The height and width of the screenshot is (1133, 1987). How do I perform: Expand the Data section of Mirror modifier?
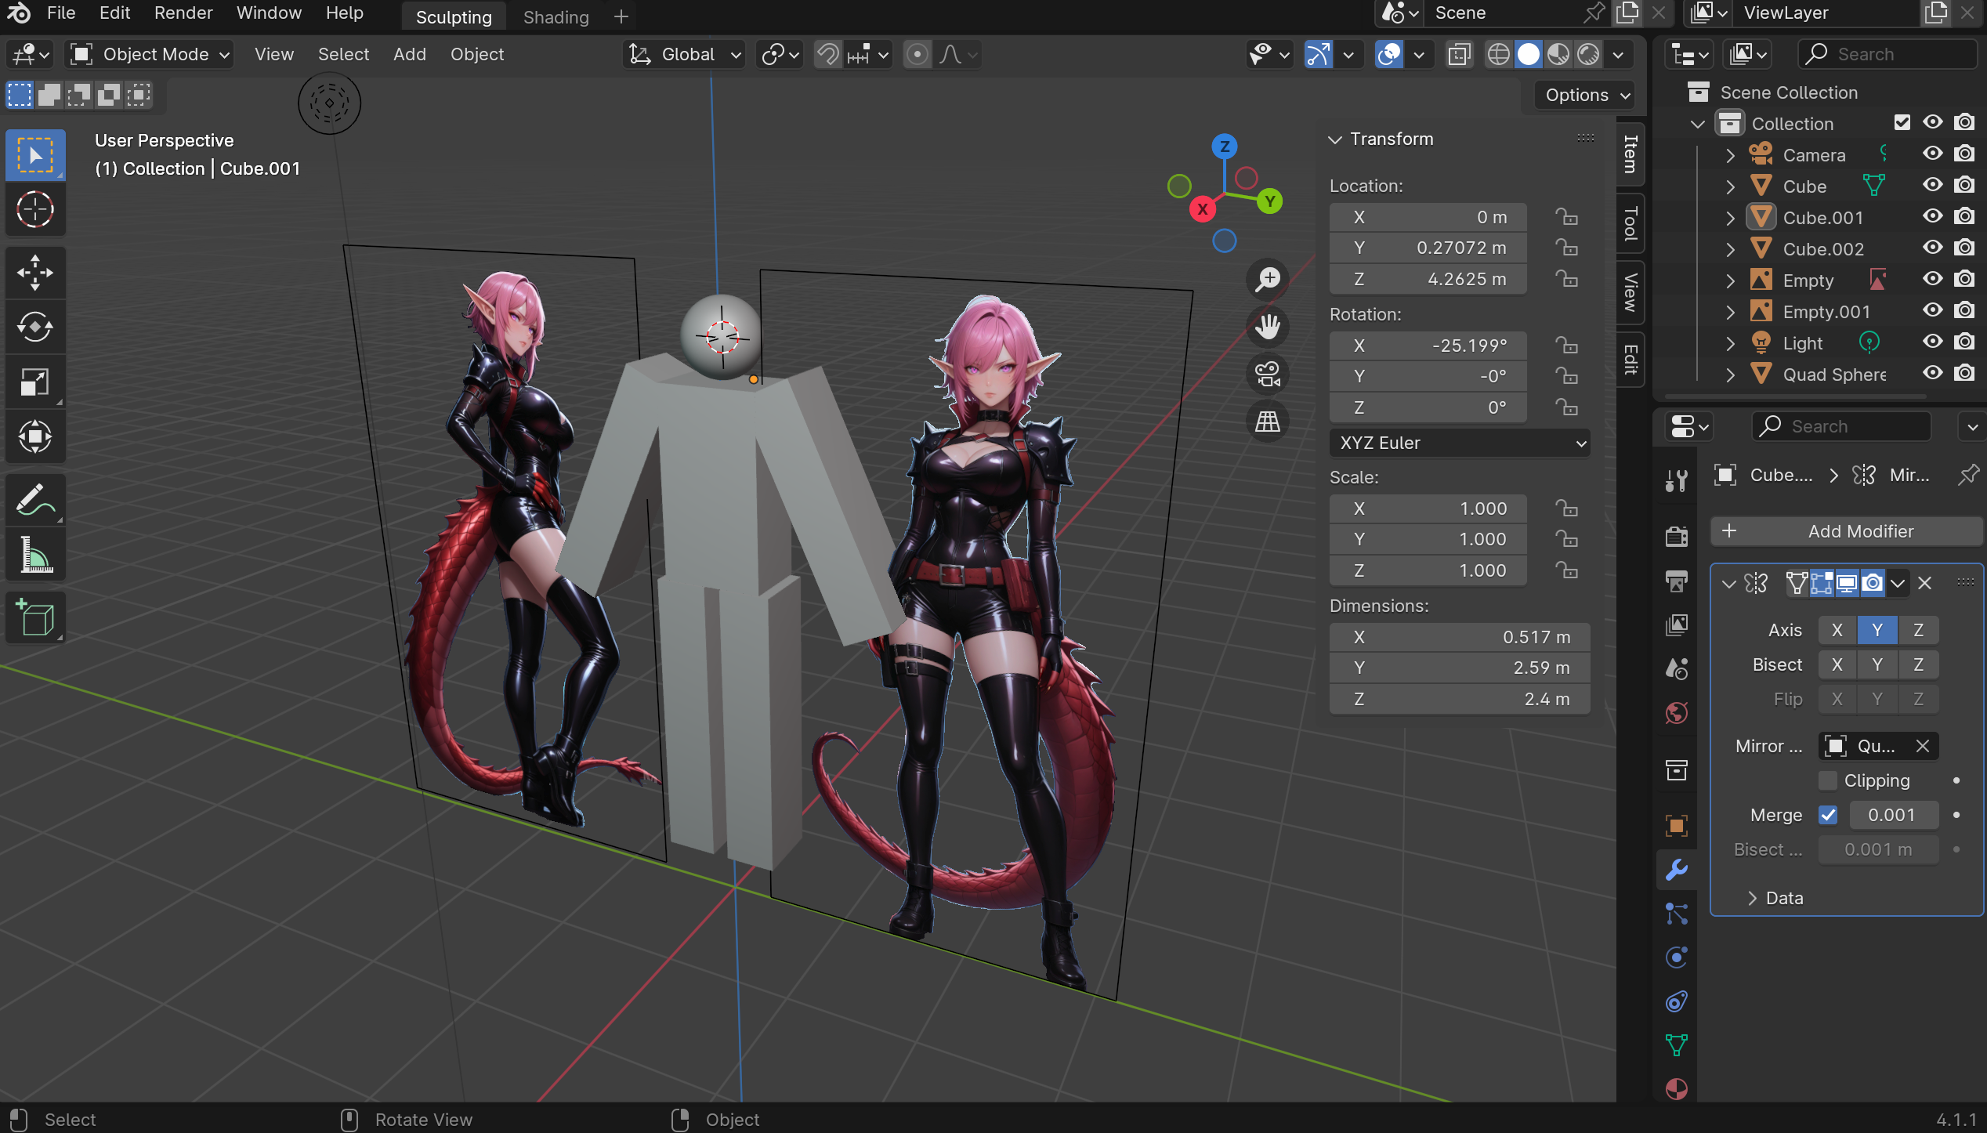(x=1753, y=898)
